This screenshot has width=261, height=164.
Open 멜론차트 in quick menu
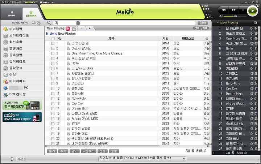(13, 49)
